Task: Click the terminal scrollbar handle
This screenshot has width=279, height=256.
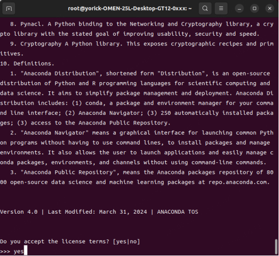Action: click(276, 247)
